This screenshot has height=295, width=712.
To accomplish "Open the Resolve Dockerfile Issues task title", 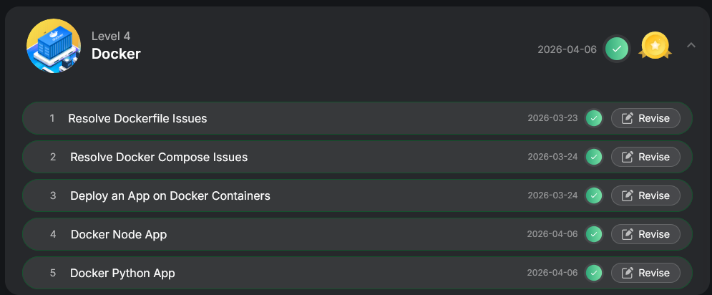I will point(137,118).
